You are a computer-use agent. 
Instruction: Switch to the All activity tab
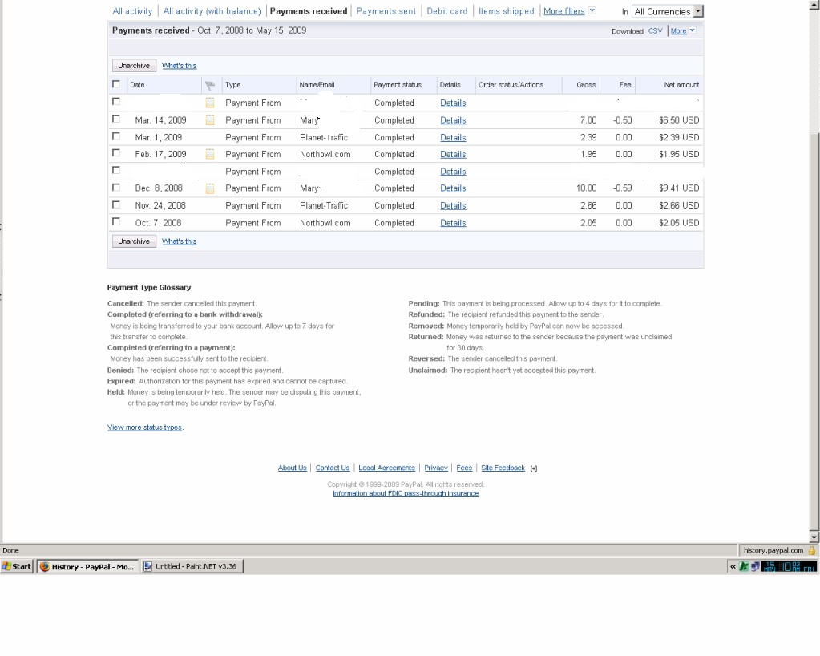pyautogui.click(x=132, y=11)
